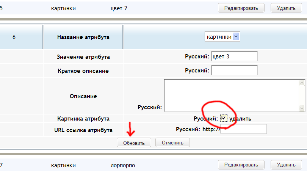Click the empty Краткое описание input field
The height and width of the screenshot is (171, 307).
coord(234,70)
